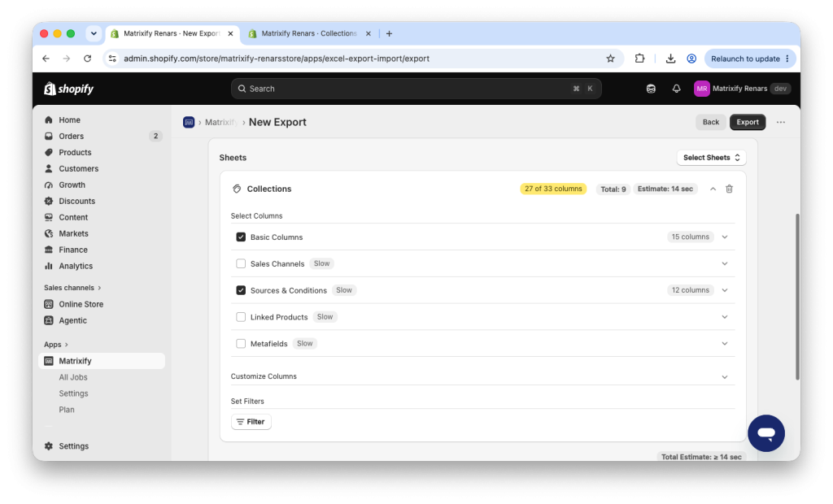Focus the Shopify search field
The image size is (833, 504).
[x=416, y=89]
